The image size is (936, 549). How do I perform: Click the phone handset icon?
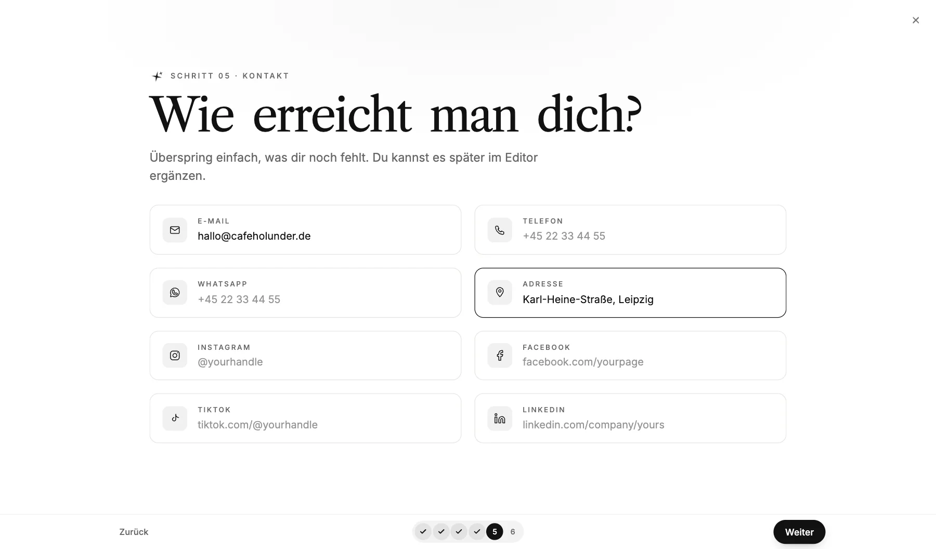click(x=500, y=230)
